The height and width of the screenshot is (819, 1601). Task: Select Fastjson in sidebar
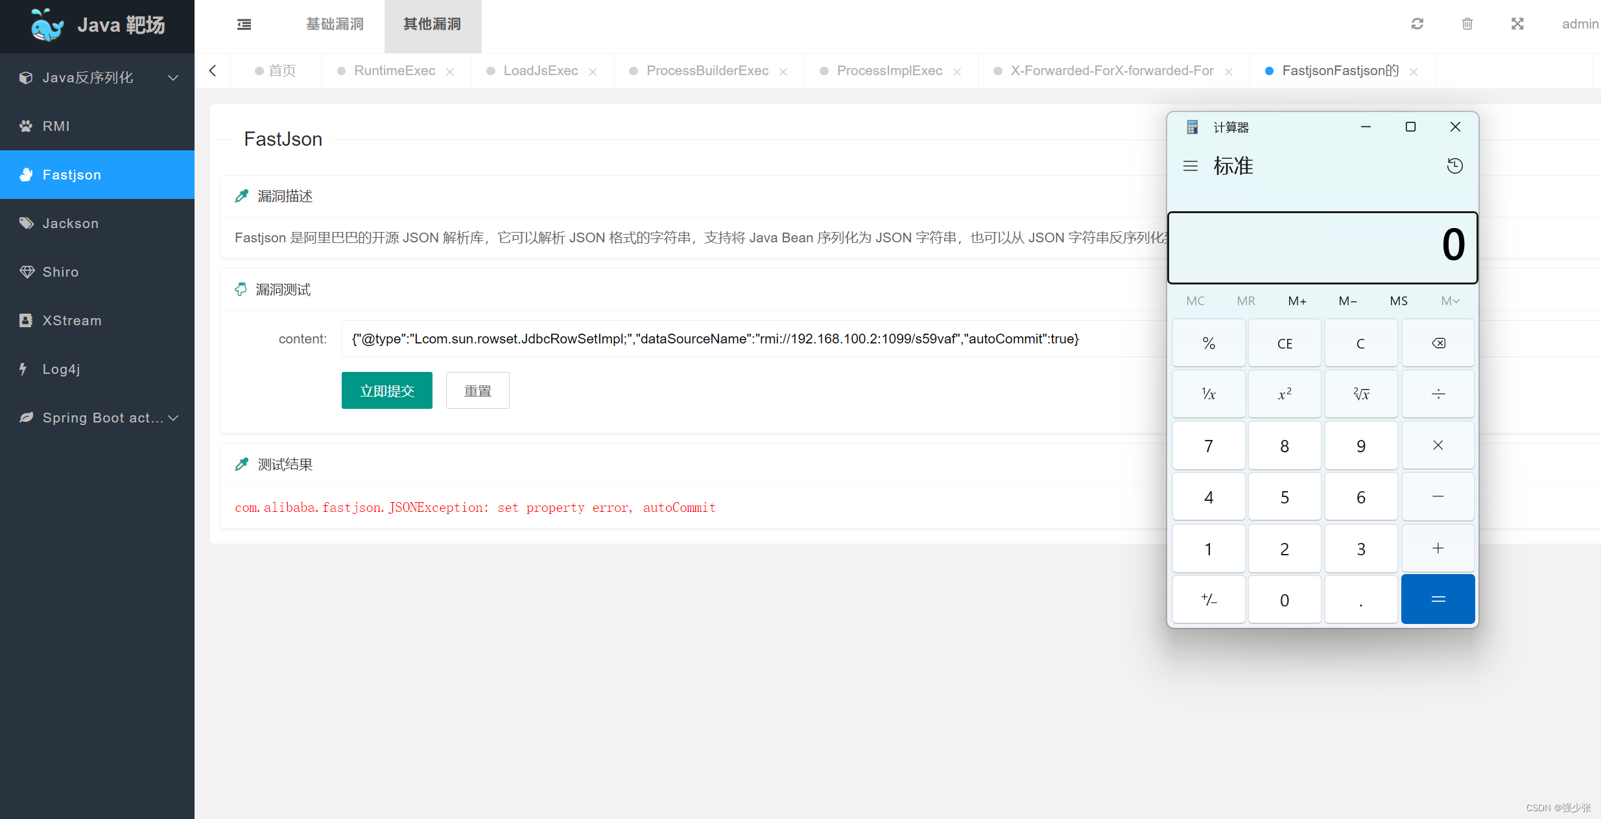(97, 175)
